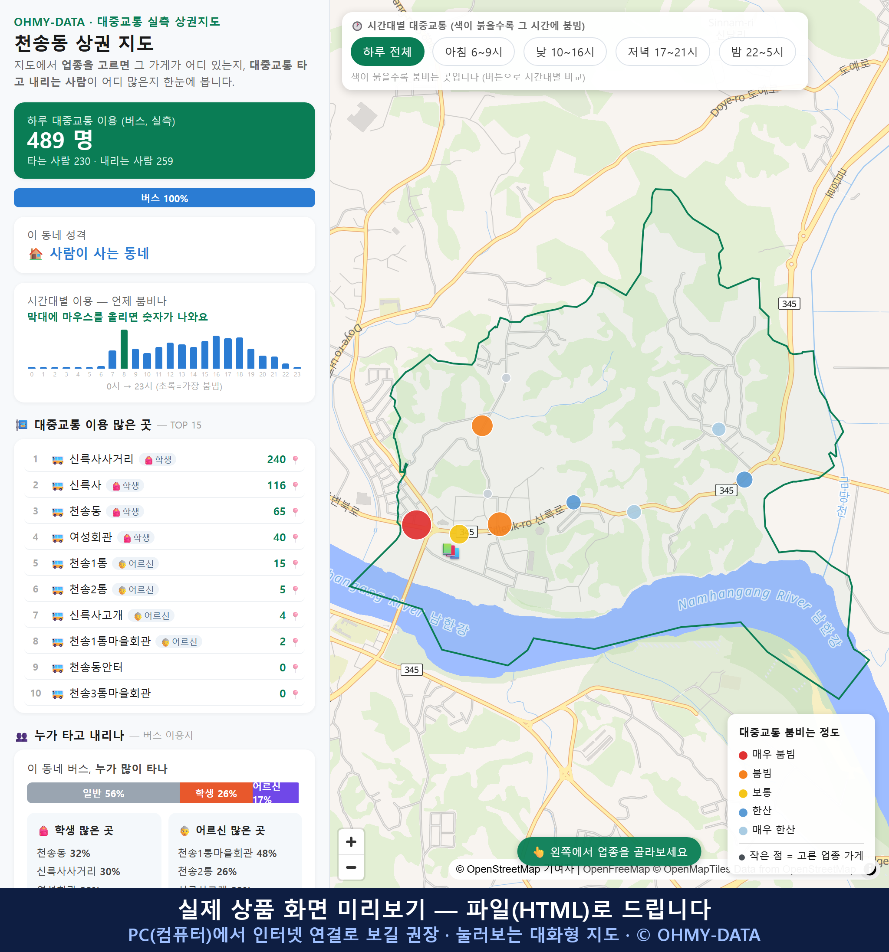This screenshot has height=952, width=889.
Task: Click the 천송1통마을회관 48% entry
Action: click(227, 854)
